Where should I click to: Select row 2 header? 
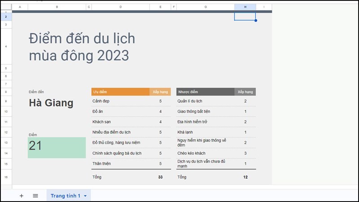tap(6, 17)
